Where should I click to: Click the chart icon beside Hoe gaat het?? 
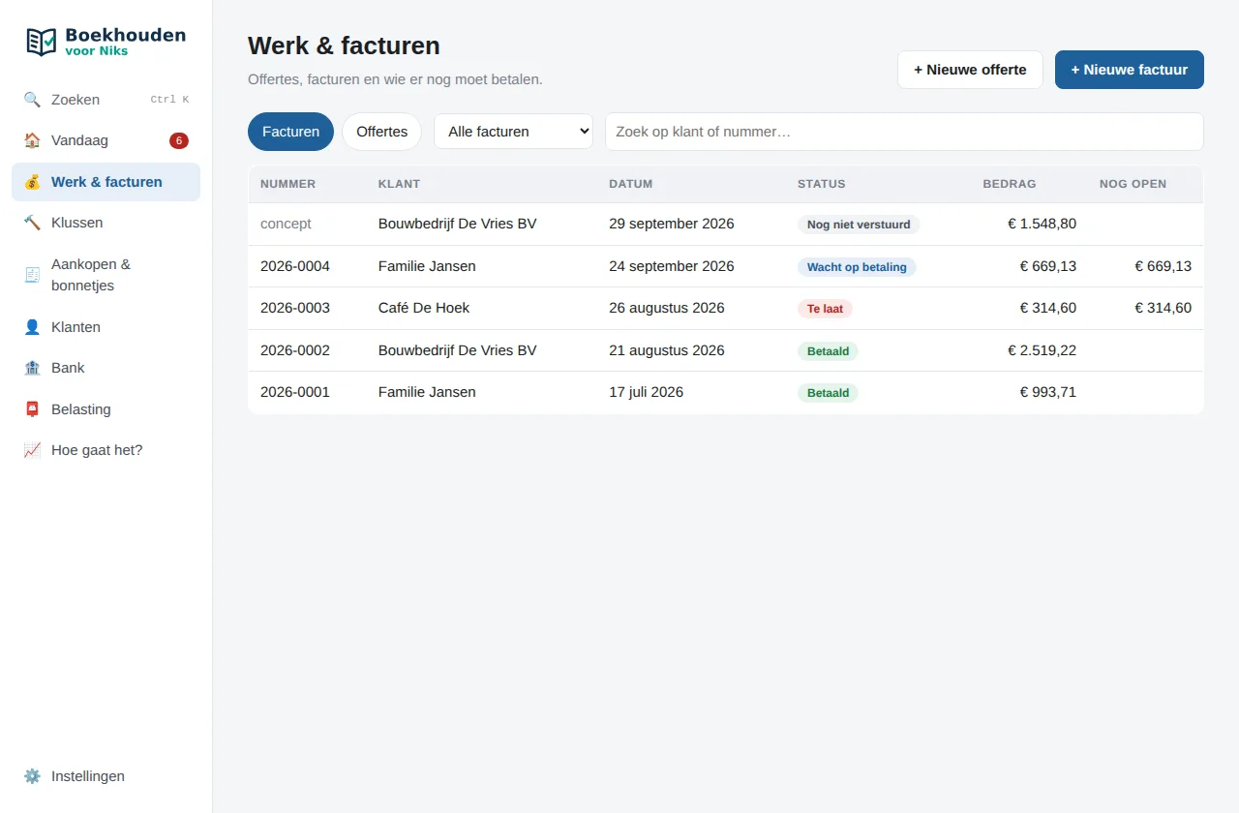coord(32,450)
